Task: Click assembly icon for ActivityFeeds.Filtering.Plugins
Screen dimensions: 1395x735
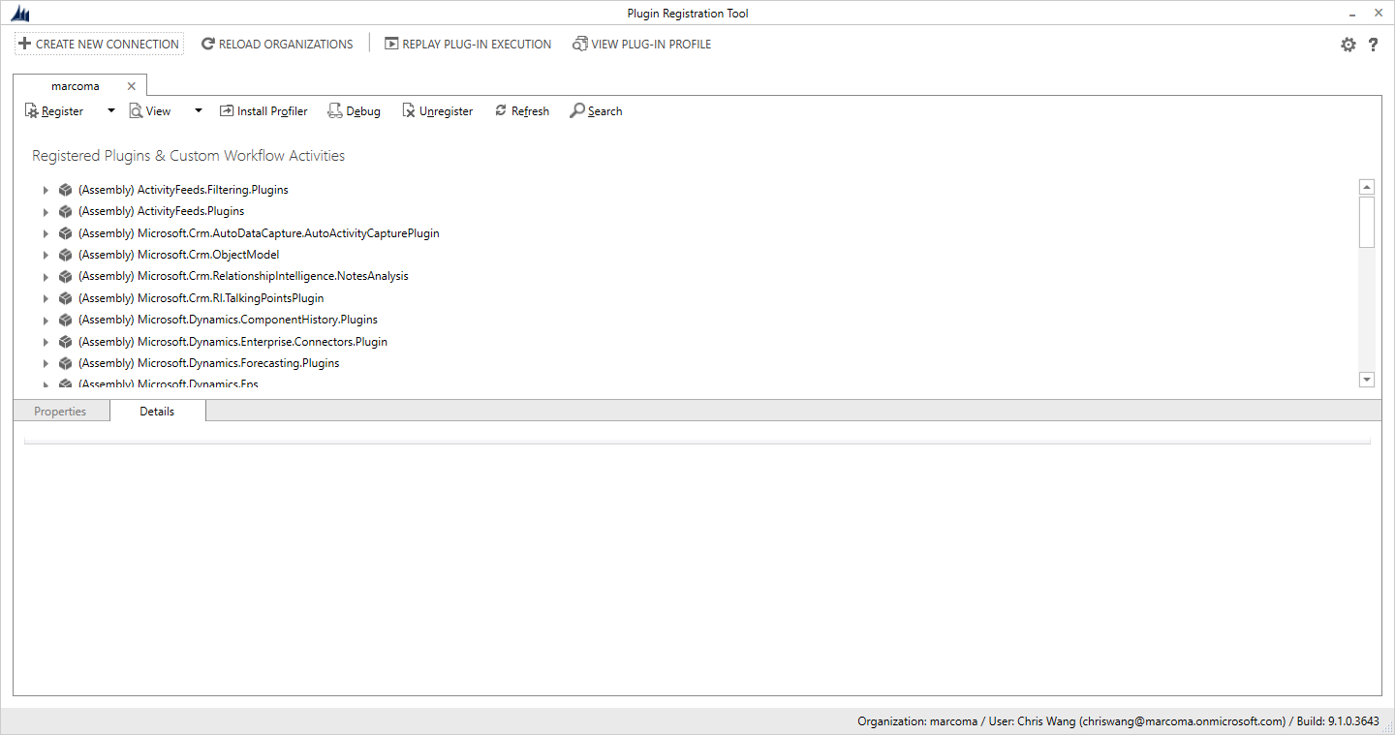Action: click(65, 190)
